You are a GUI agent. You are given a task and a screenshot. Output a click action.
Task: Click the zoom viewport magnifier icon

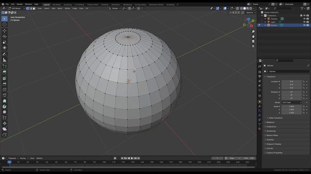pos(253,31)
